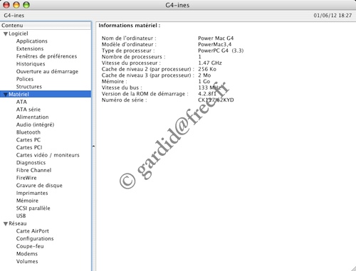Click the '2 Mo' level 3 cache value
This screenshot has height=271, width=356.
[204, 75]
